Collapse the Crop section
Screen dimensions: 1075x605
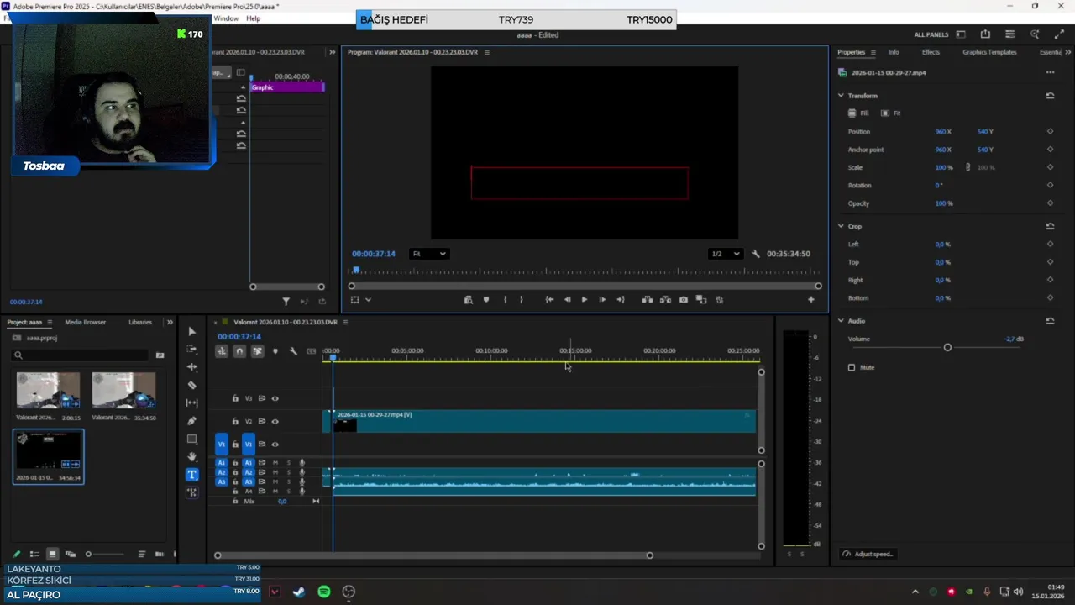[841, 226]
